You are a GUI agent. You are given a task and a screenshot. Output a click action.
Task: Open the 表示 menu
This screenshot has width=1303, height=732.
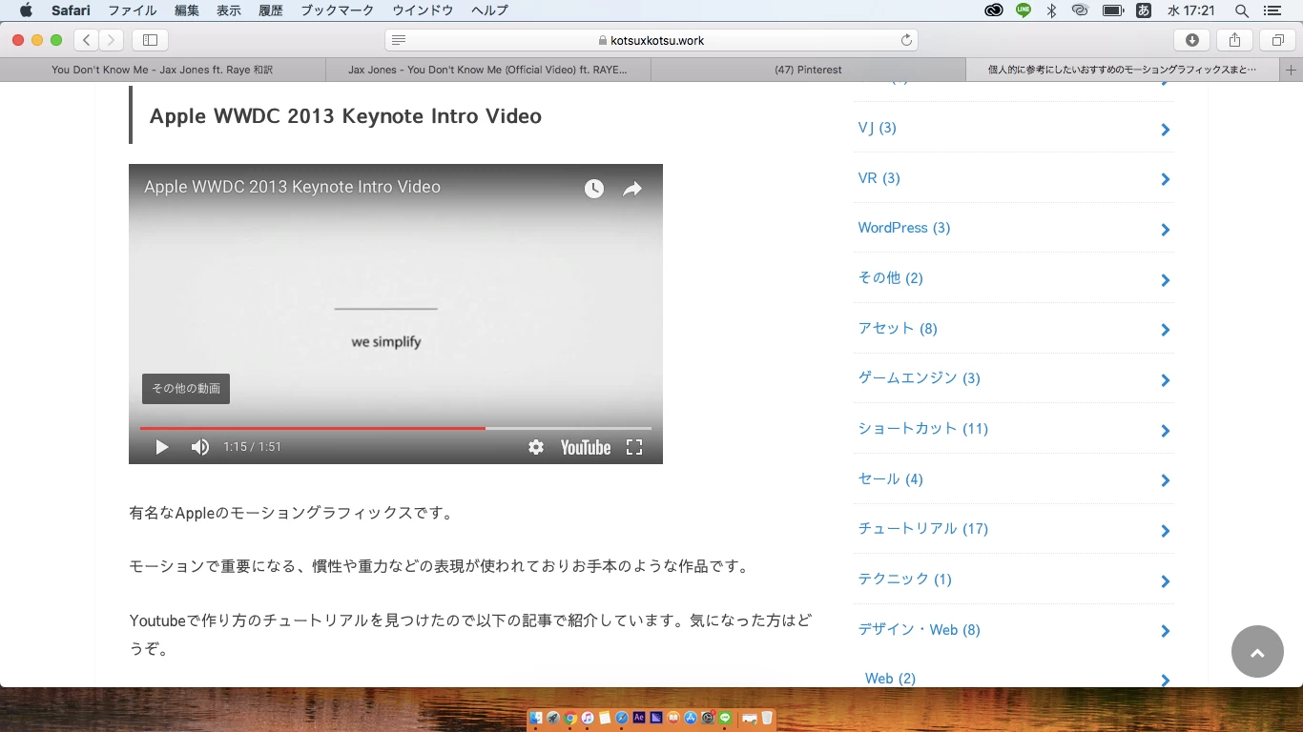point(229,10)
